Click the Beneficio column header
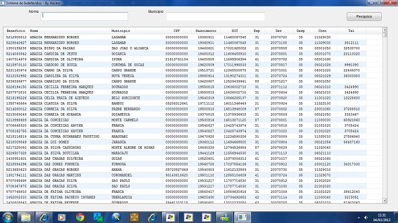 pyautogui.click(x=16, y=31)
